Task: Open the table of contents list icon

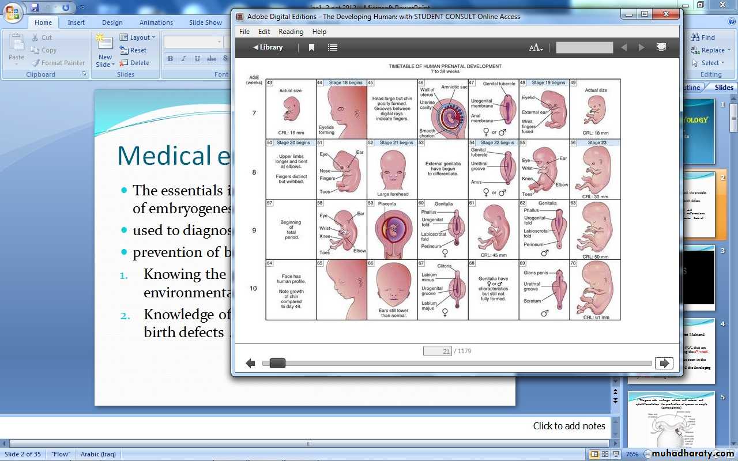Action: point(333,47)
